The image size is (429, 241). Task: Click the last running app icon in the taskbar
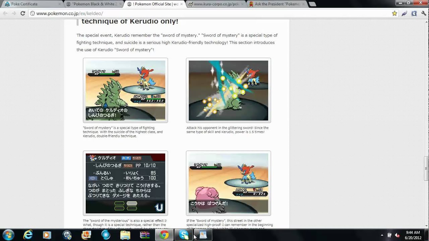(203, 235)
